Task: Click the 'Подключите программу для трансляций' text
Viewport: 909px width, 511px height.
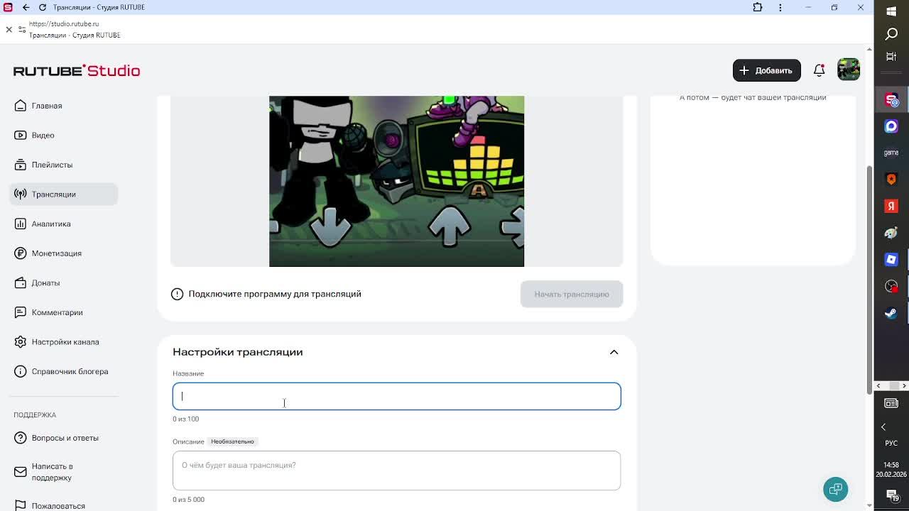Action: pyautogui.click(x=275, y=294)
